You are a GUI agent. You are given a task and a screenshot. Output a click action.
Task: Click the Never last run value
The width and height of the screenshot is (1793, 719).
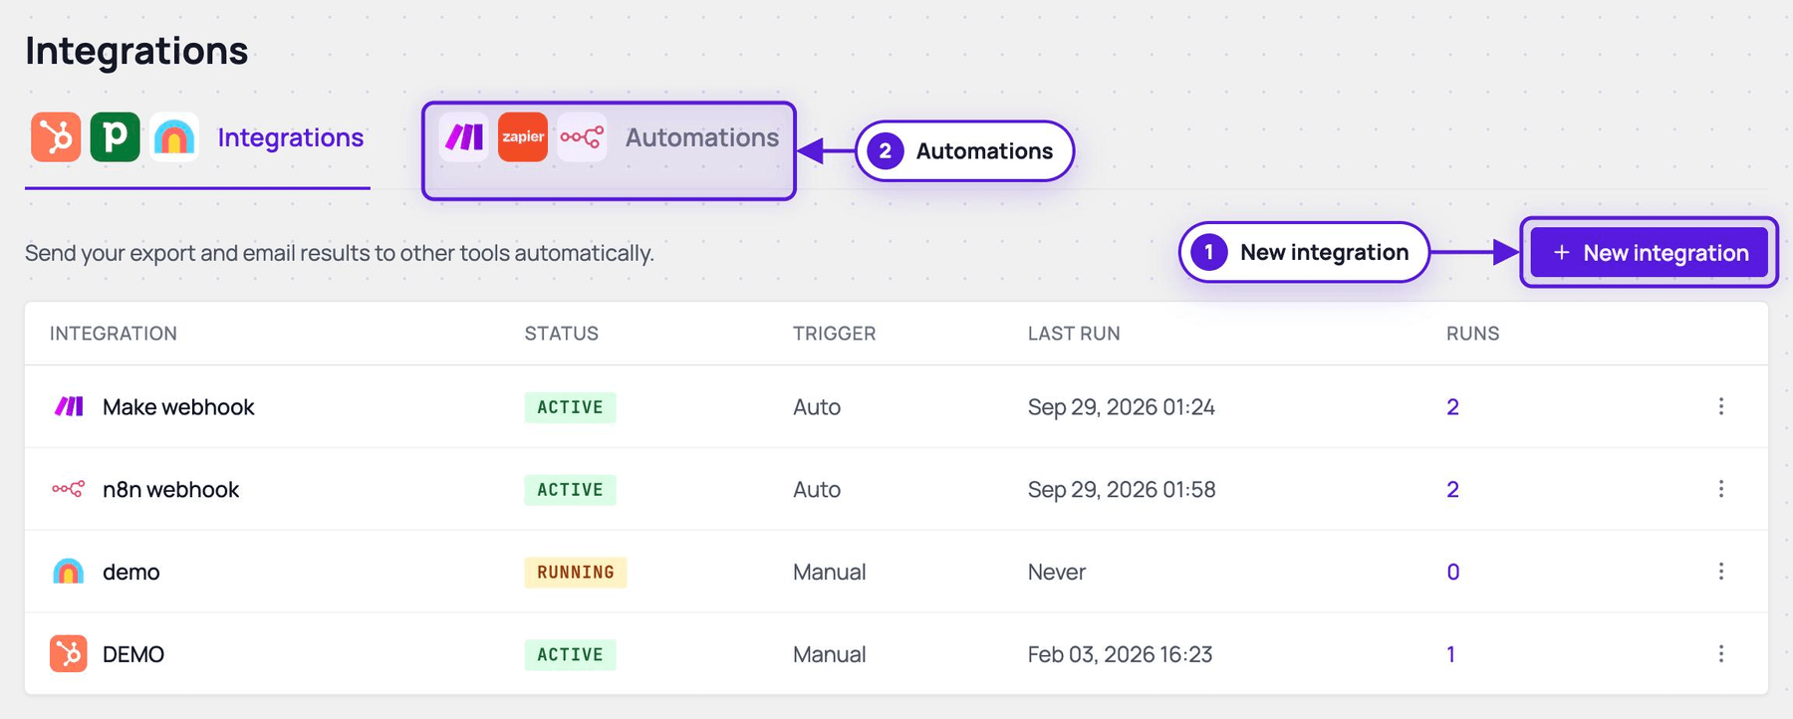tap(1057, 572)
